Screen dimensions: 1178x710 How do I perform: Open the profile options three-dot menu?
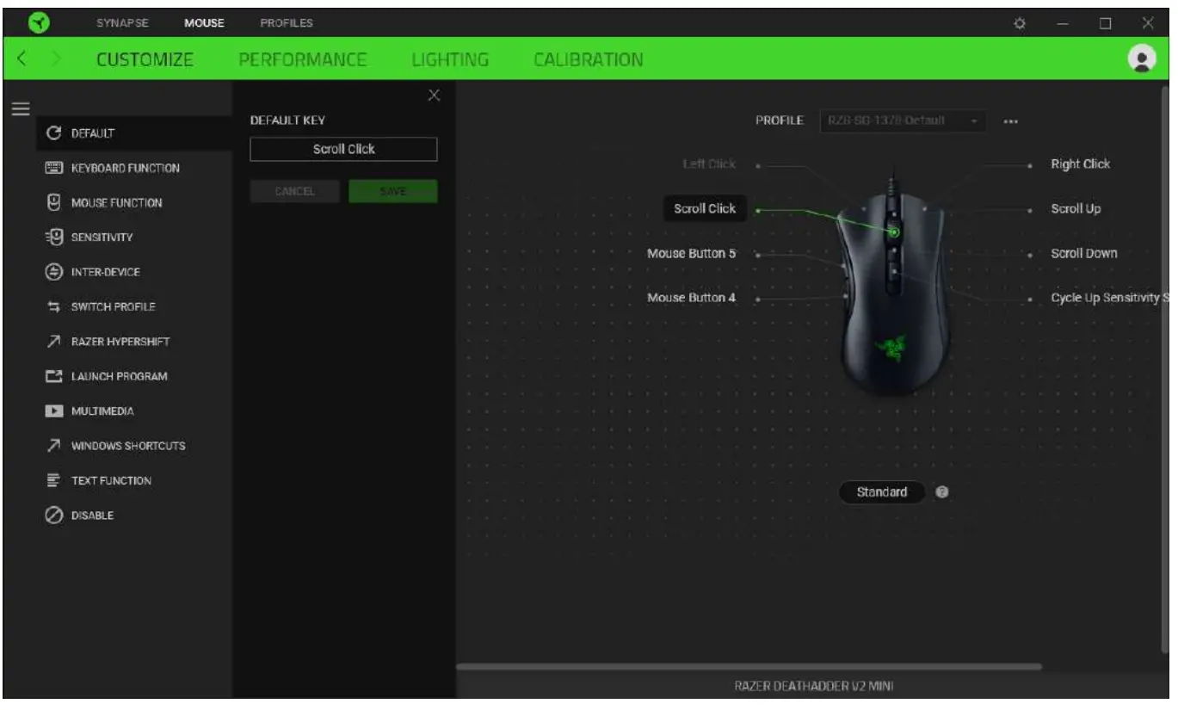[1010, 121]
